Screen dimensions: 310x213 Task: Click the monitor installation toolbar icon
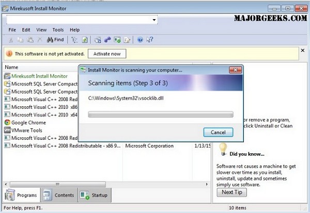(98, 40)
